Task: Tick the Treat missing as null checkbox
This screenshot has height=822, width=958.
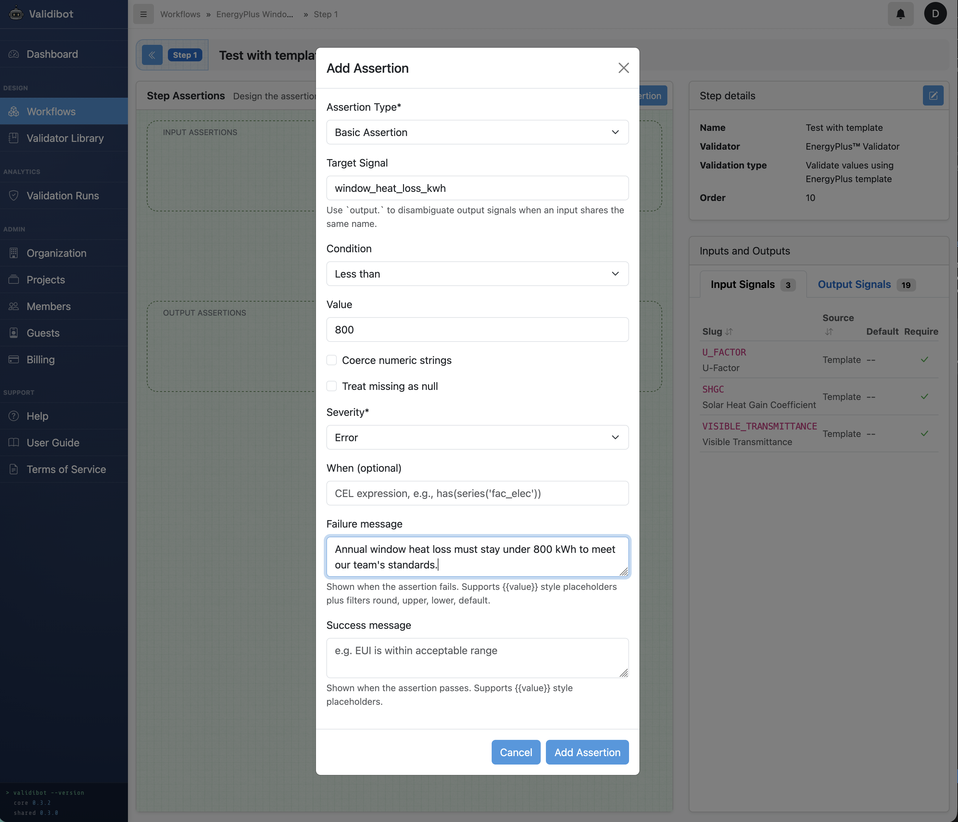Action: pos(332,386)
